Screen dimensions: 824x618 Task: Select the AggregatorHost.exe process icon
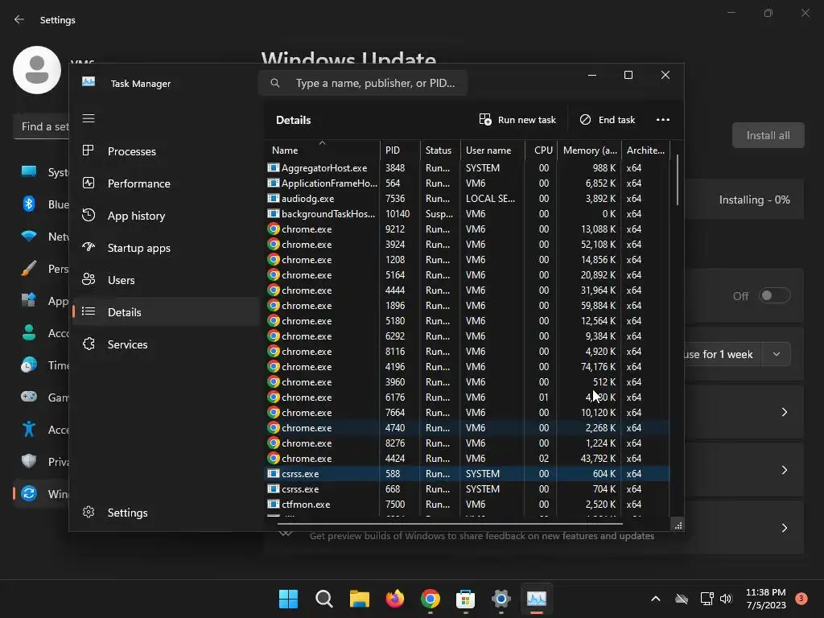274,168
